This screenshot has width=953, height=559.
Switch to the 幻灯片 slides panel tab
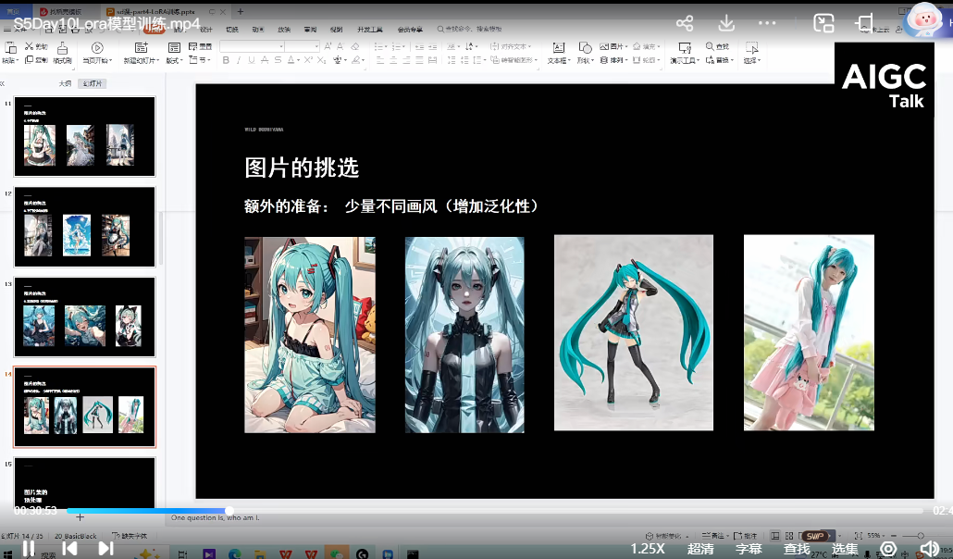(x=93, y=83)
